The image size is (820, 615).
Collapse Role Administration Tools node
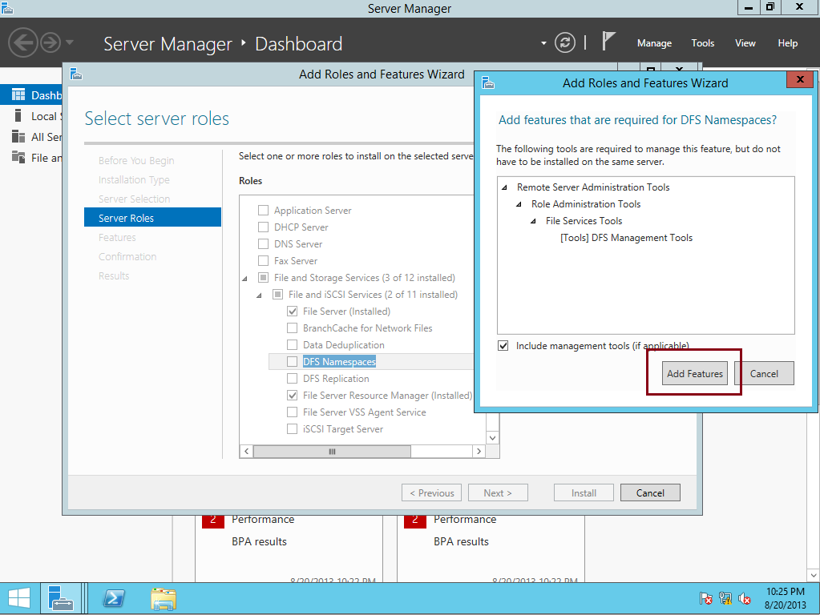519,204
